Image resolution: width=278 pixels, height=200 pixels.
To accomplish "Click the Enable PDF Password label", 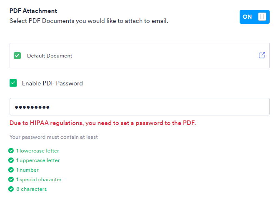I will coord(52,83).
